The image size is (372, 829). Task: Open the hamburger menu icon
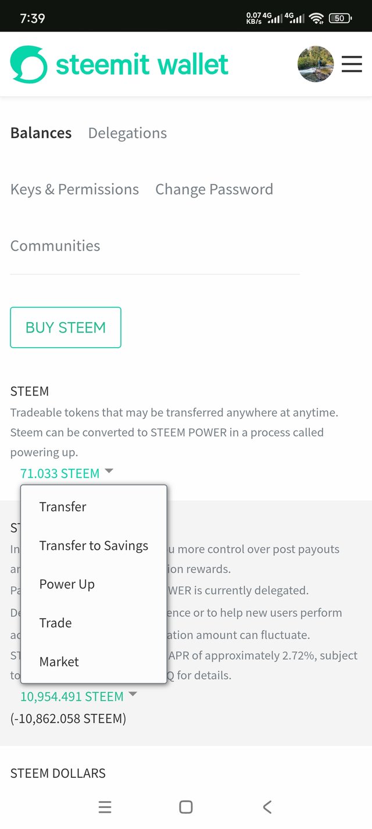point(352,64)
